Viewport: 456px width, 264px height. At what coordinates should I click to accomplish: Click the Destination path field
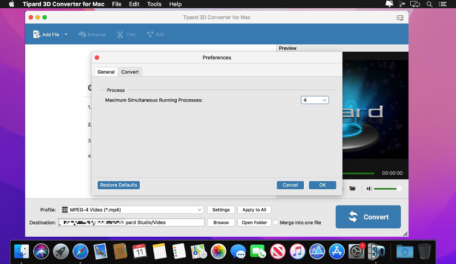click(131, 223)
